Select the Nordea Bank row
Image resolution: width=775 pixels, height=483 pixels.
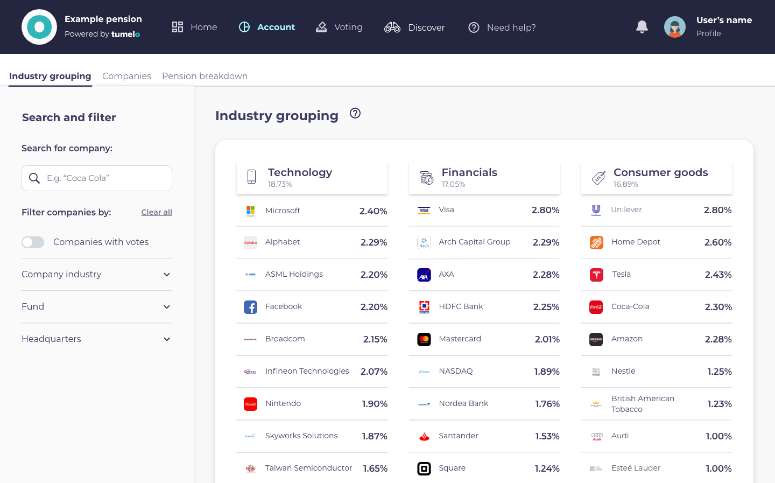pos(484,404)
